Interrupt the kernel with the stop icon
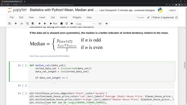 coord(62,24)
